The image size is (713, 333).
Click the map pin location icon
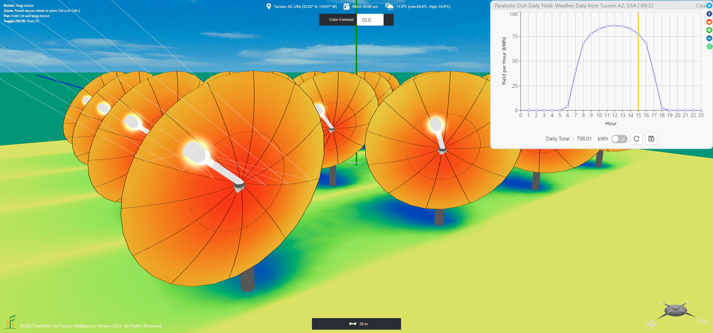[269, 6]
